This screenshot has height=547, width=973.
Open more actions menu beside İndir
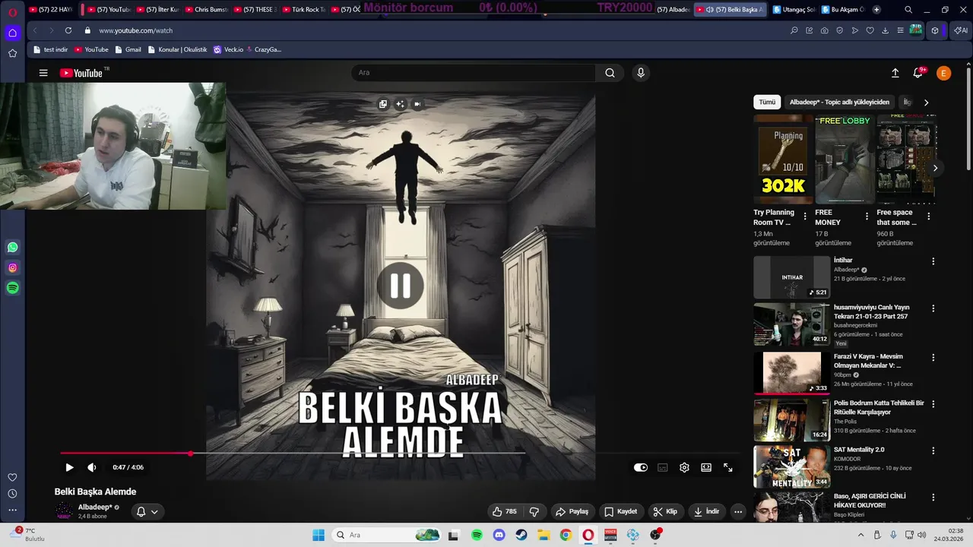click(737, 511)
